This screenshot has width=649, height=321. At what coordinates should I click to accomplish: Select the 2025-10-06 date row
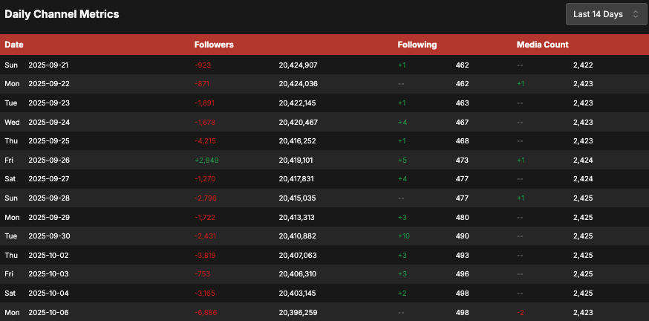tap(48, 313)
